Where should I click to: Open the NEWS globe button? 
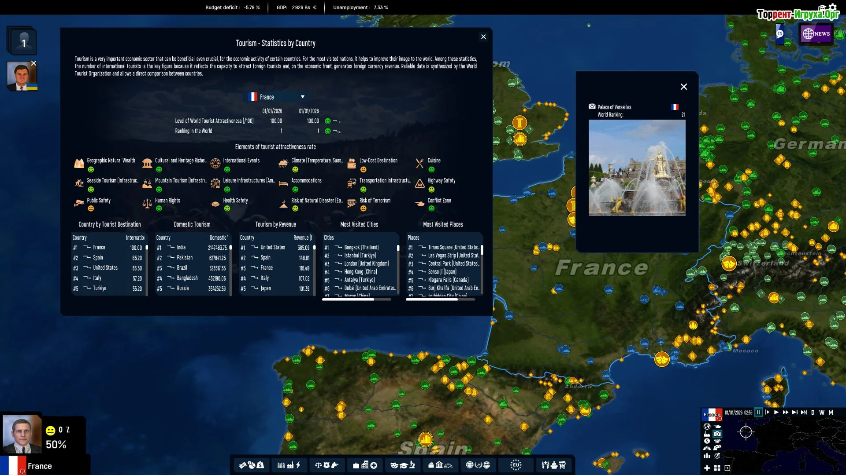pos(816,33)
